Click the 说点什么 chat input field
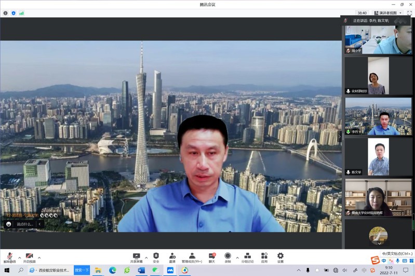Image resolution: width=415 pixels, height=276 pixels. click(25, 224)
